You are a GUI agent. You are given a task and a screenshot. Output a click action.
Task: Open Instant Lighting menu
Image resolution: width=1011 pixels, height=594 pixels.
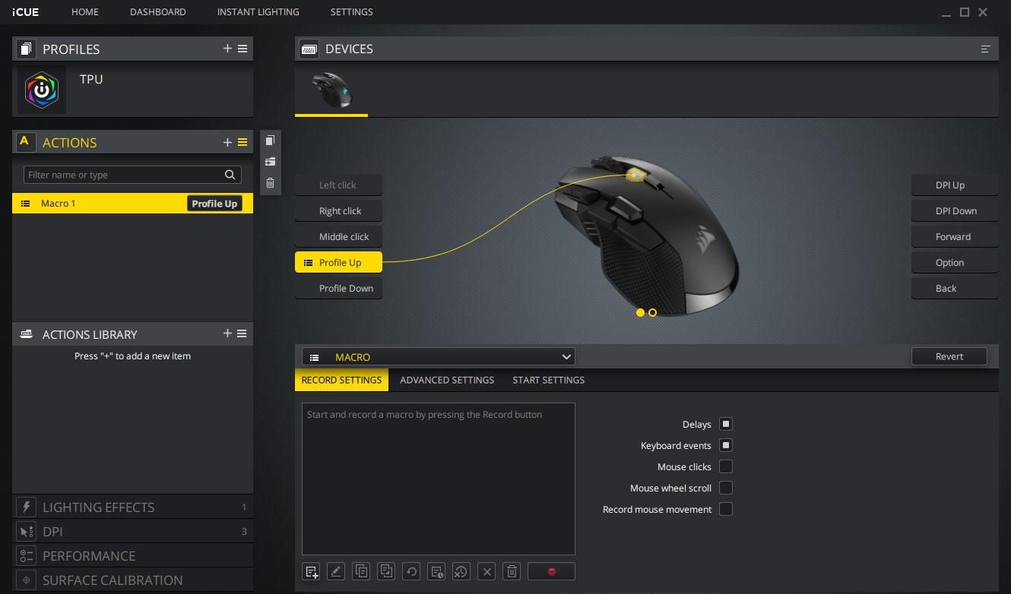coord(258,12)
